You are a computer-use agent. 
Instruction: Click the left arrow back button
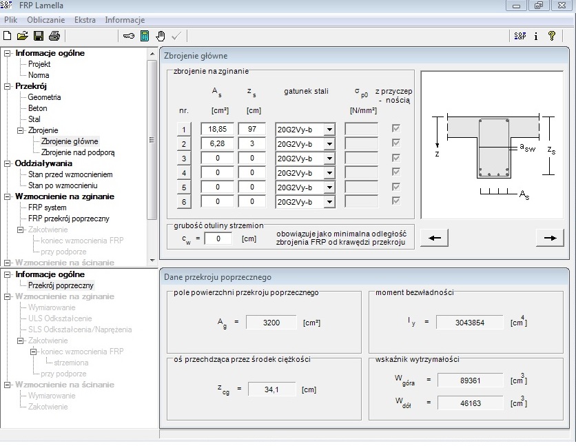pos(433,237)
